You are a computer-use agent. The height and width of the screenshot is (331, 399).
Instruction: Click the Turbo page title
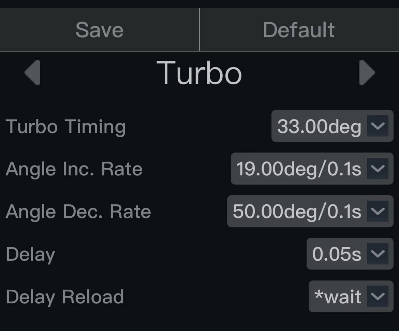click(199, 73)
